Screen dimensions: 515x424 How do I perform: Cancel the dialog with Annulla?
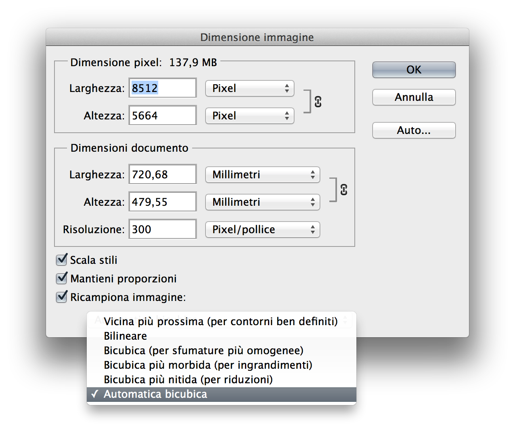point(413,97)
